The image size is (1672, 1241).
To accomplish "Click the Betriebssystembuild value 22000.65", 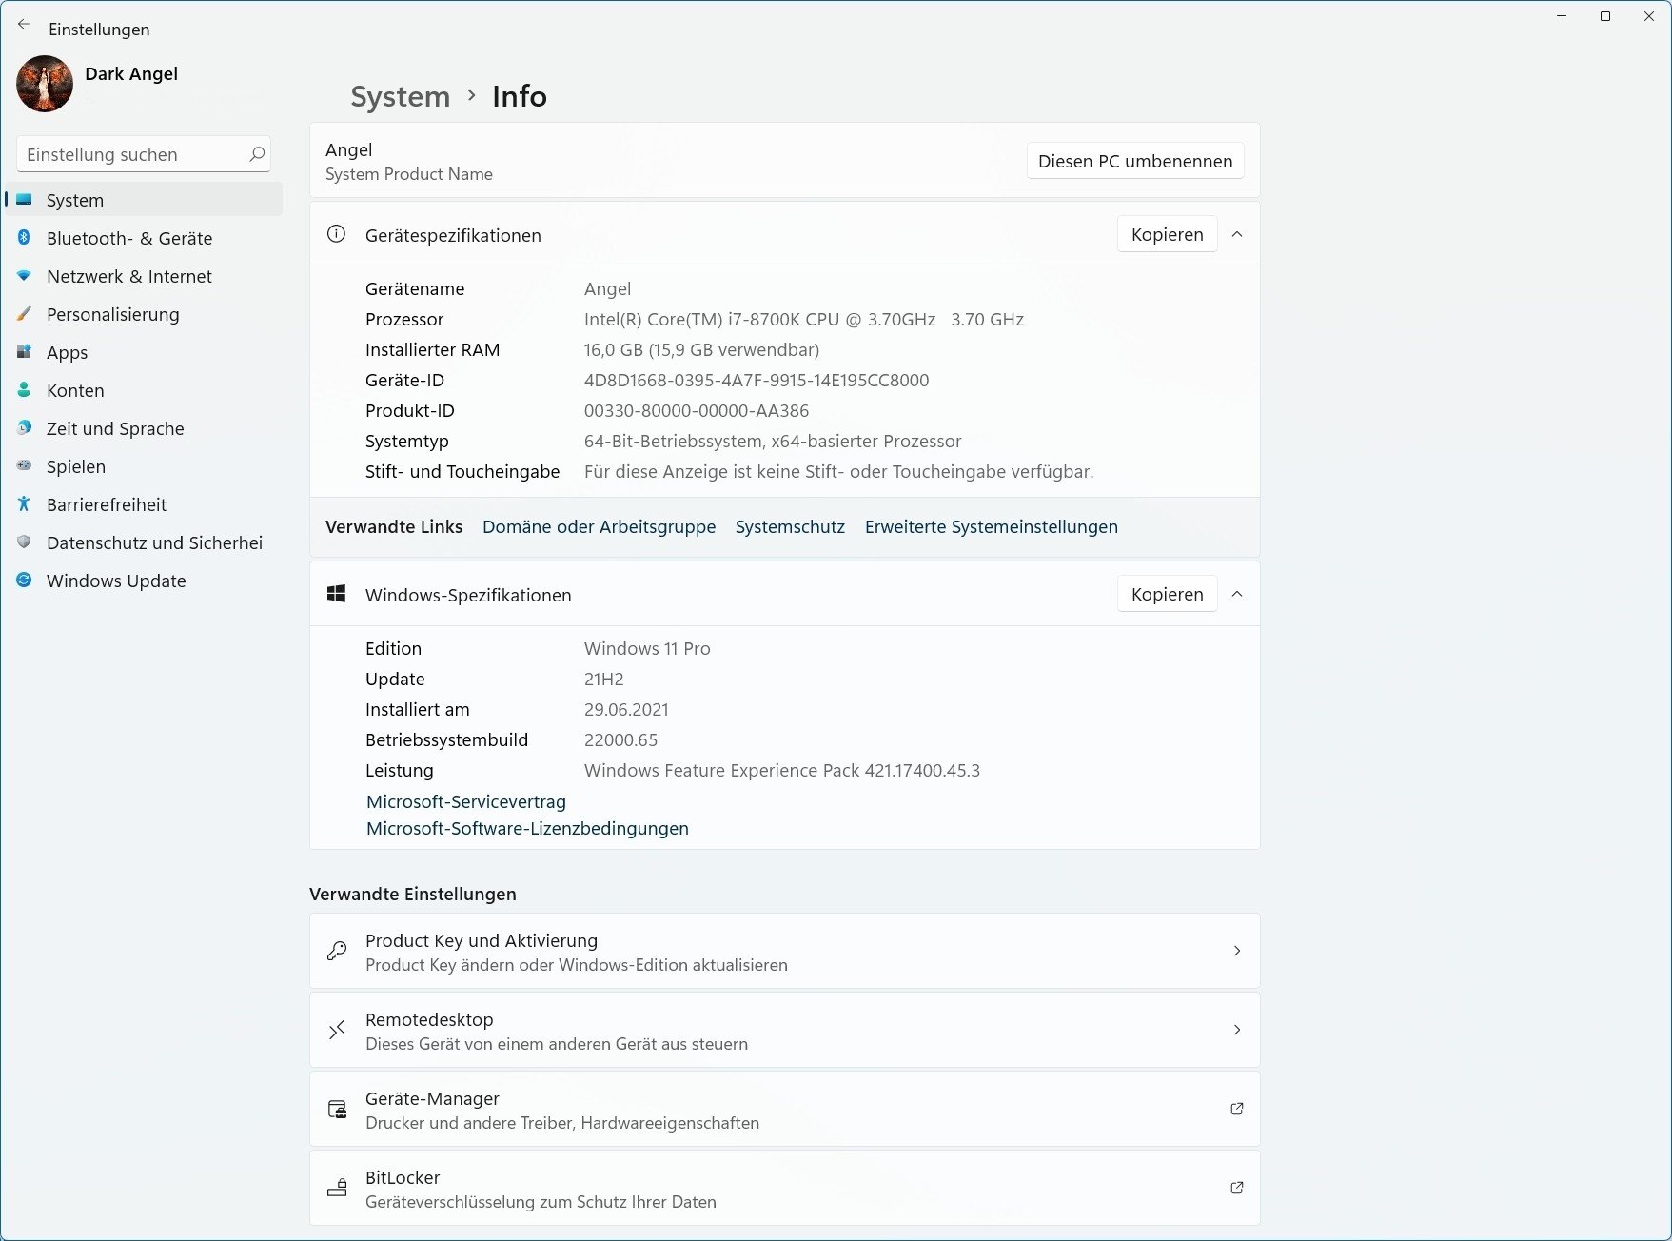I will point(620,739).
